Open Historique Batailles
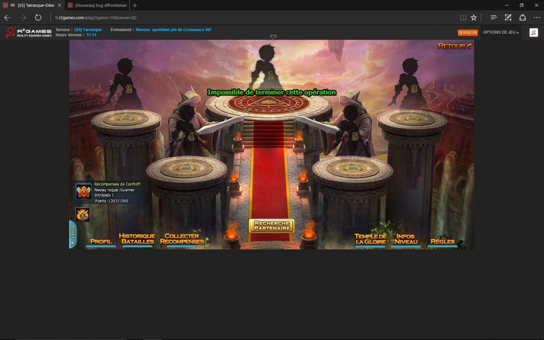The width and height of the screenshot is (544, 340). pyautogui.click(x=137, y=238)
